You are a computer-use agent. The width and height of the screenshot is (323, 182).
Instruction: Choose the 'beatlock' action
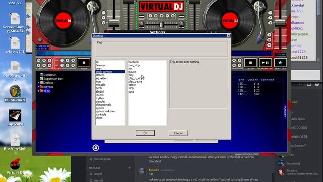[147, 62]
